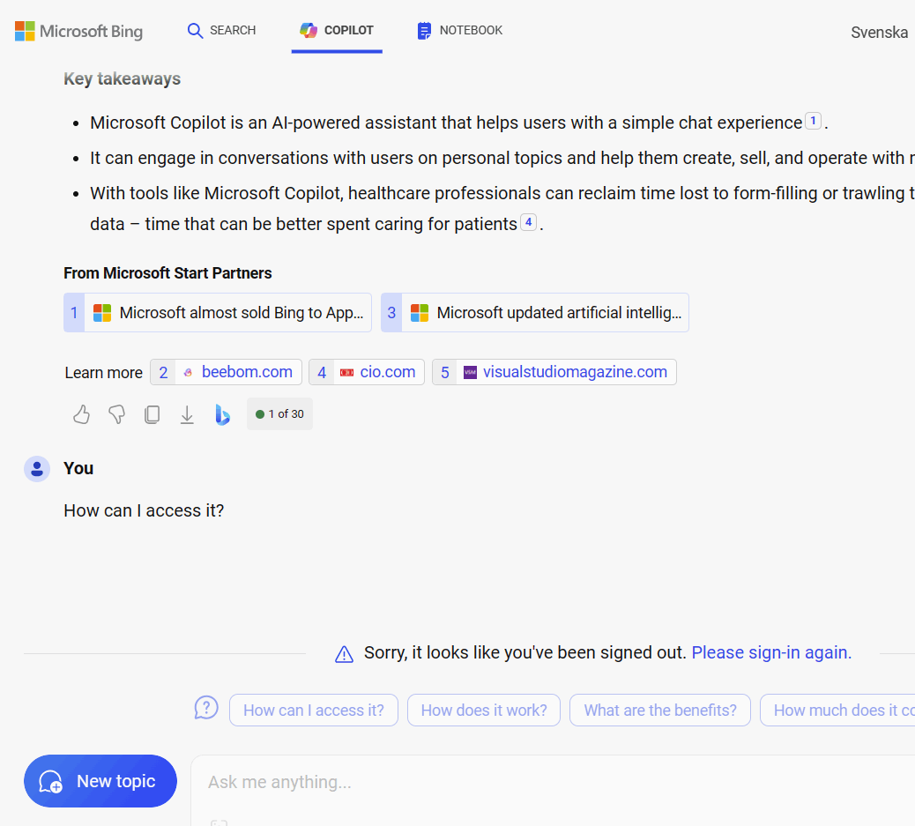The width and height of the screenshot is (915, 826).
Task: Visit the visualstudiomagazine.com source link
Action: pyautogui.click(x=554, y=372)
